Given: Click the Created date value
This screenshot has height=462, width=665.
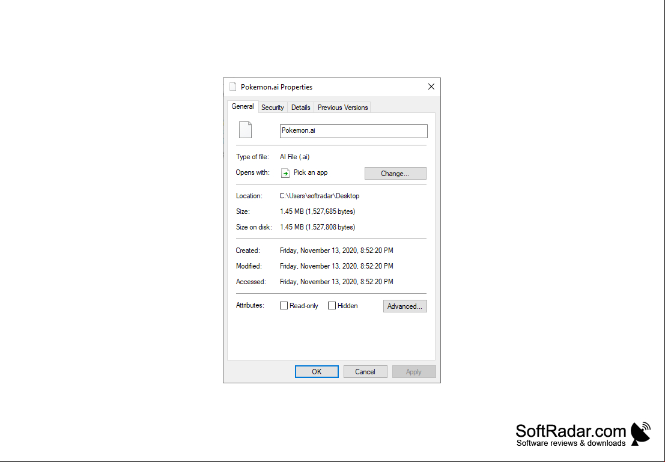Looking at the screenshot, I should (336, 251).
